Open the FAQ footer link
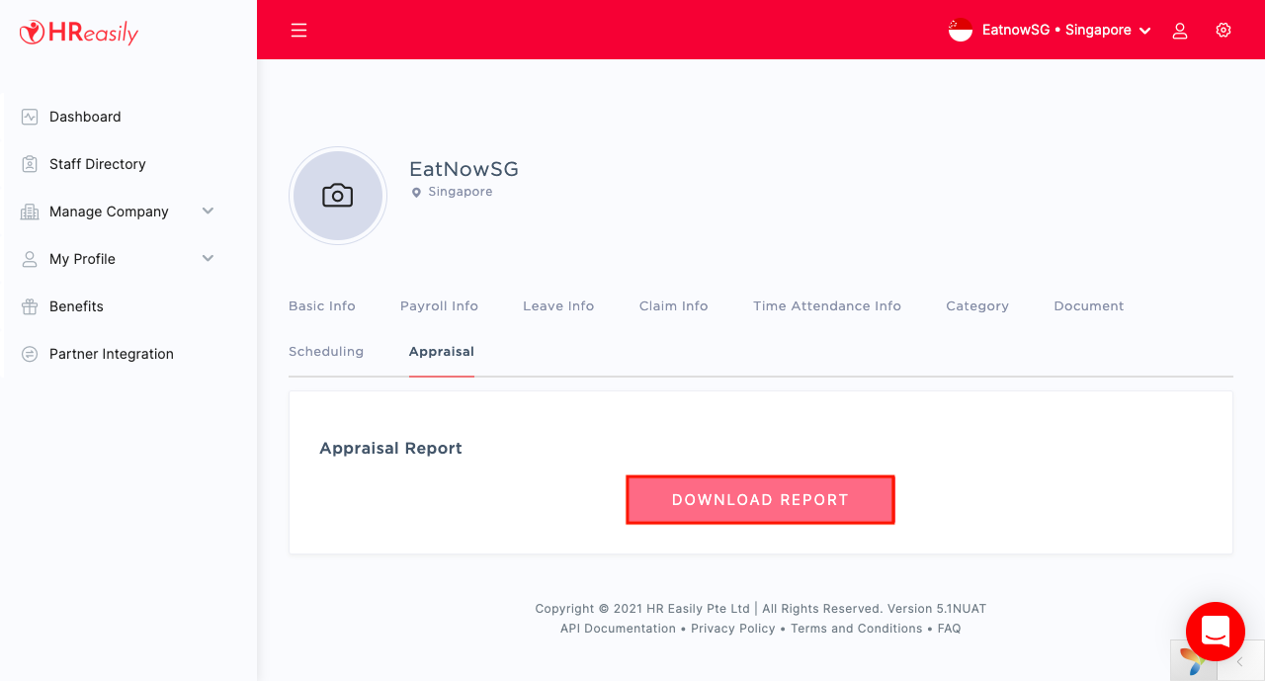1265x681 pixels. click(x=949, y=629)
